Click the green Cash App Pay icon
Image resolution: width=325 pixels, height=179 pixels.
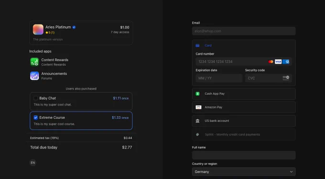(x=197, y=94)
